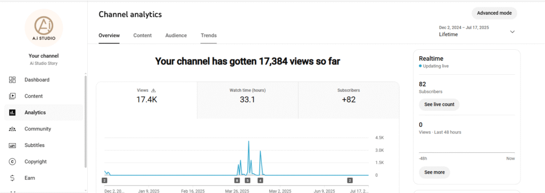Switch to the Trends tab
Viewport: 545px width, 193px height.
click(209, 36)
